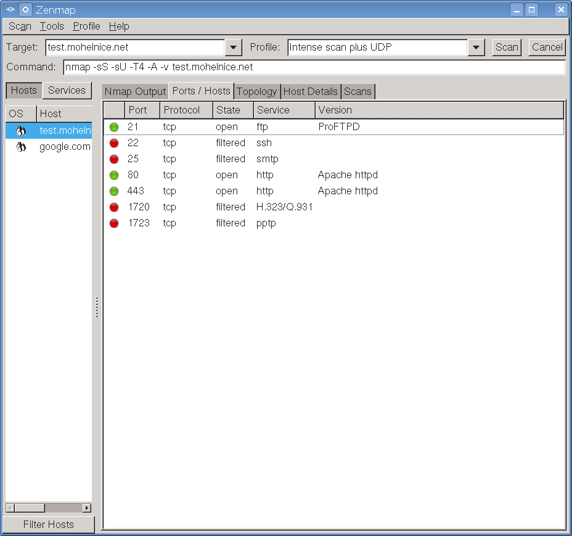This screenshot has width=572, height=536.
Task: Sort by the State column header
Action: point(233,110)
